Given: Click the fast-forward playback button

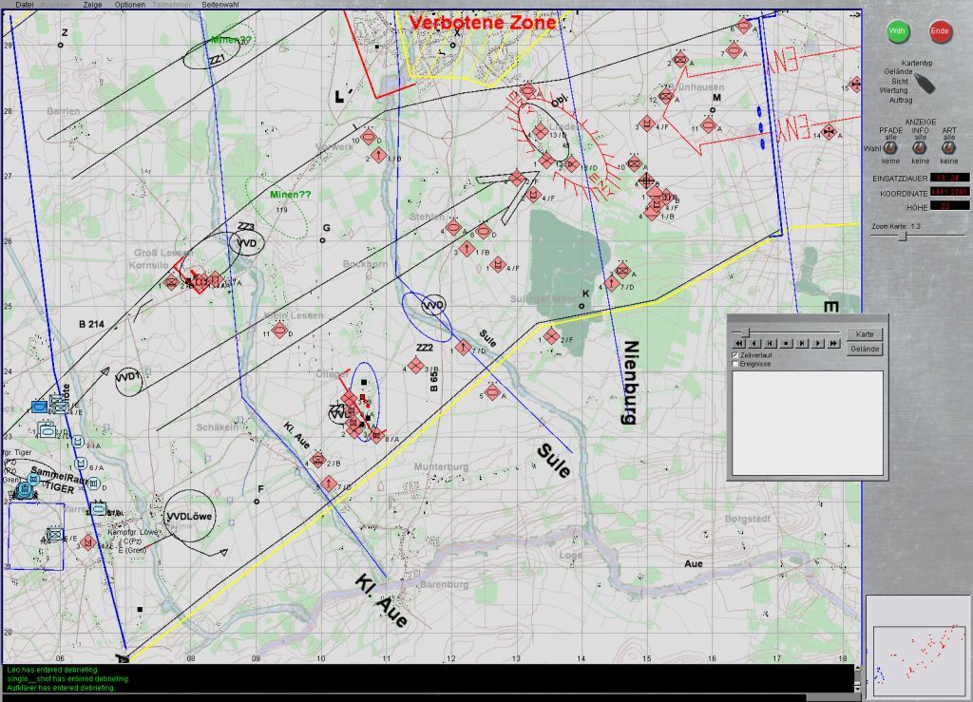Looking at the screenshot, I should [834, 343].
